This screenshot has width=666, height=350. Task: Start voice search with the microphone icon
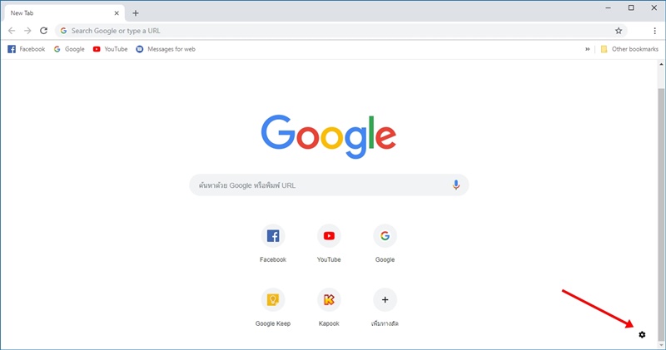(x=455, y=185)
